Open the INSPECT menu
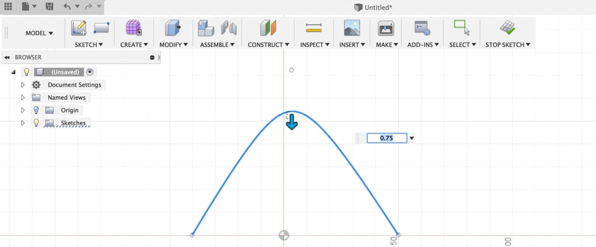 pyautogui.click(x=314, y=45)
